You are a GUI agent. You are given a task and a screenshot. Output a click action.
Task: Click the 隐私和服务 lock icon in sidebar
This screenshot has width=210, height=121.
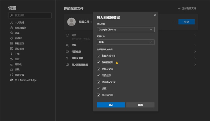(12, 28)
